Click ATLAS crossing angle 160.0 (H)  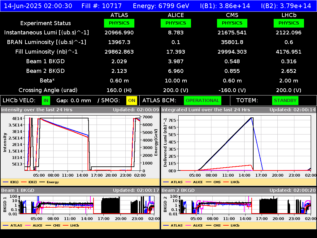[119, 90]
